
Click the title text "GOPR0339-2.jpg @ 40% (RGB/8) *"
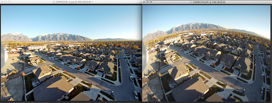pos(74,2)
